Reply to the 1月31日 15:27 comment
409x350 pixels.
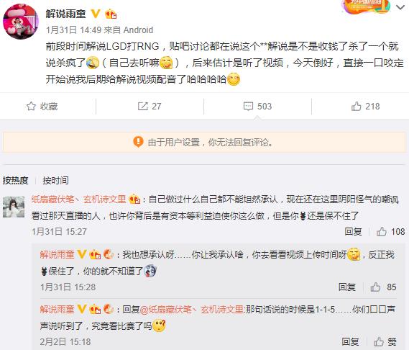click(x=353, y=232)
